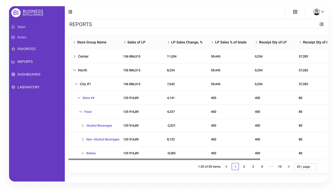336x193 pixels.
Task: Click the City #1 row name text
Action: tap(85, 84)
